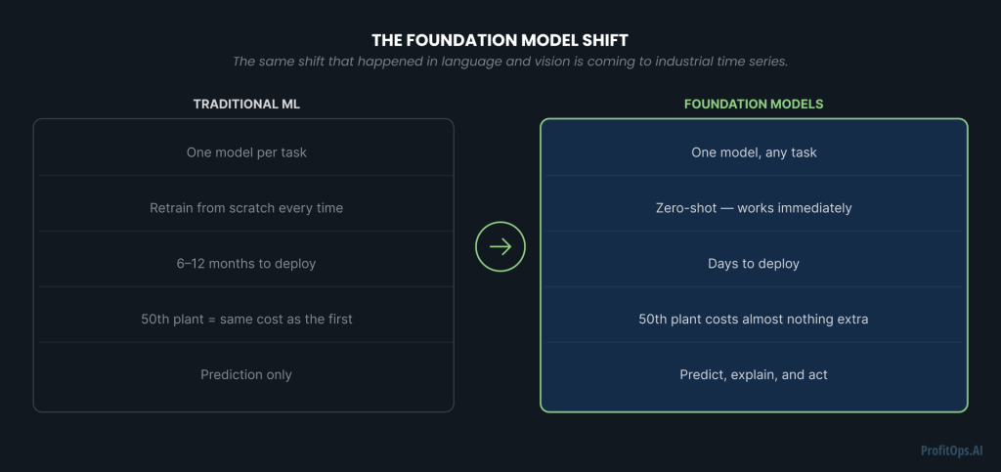Click 'THE FOUNDATION MODEL SHIFT' title

tap(500, 40)
